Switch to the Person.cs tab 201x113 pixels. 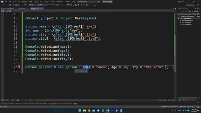click(22, 8)
